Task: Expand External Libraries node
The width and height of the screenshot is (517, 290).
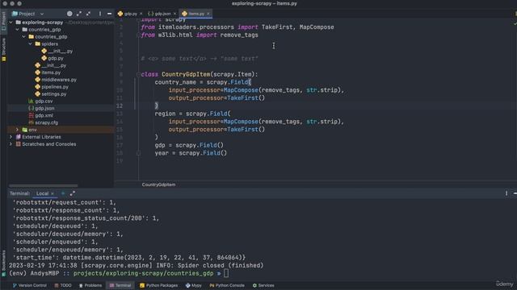Action: (11, 137)
